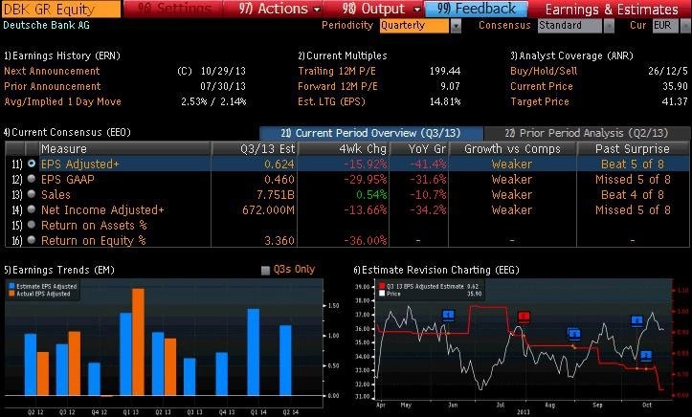This screenshot has height=417, width=692.
Task: Click the Cur EUR currency field
Action: (x=665, y=26)
